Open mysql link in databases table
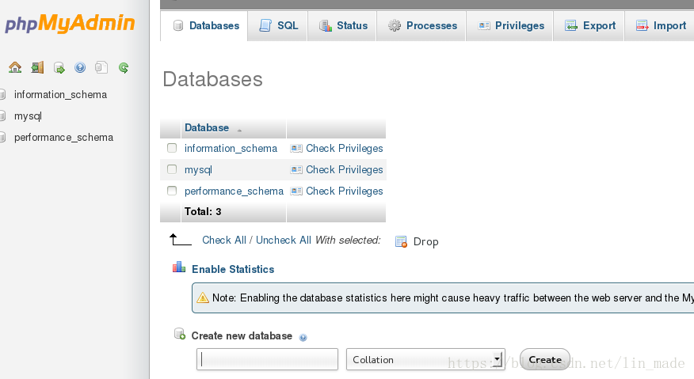 (x=198, y=170)
